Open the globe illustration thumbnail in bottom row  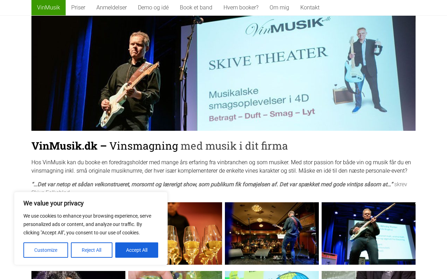(272, 275)
